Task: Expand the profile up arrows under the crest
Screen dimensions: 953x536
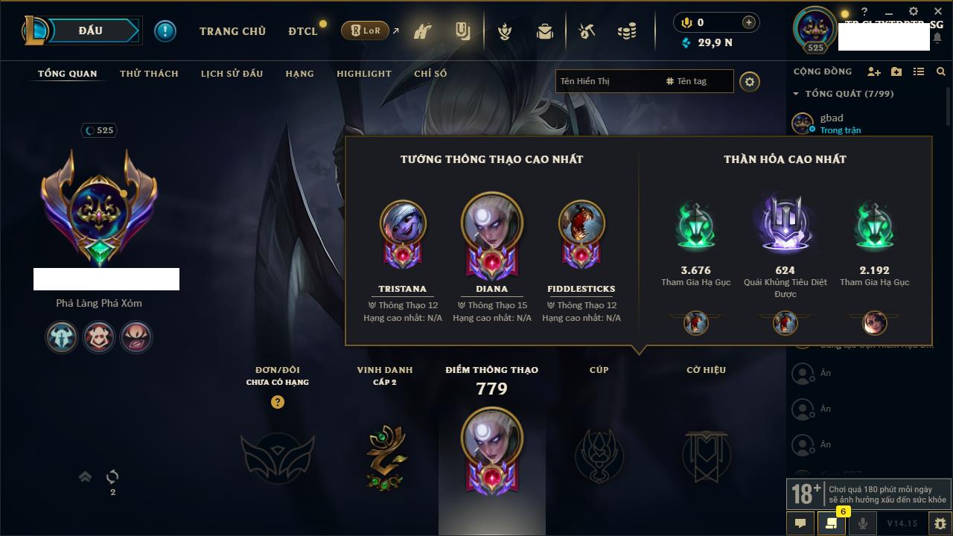Action: click(86, 476)
